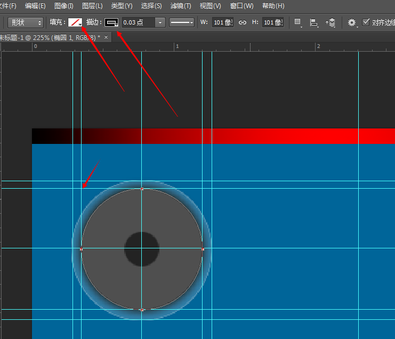395x339 pixels.
Task: Open the stroke line style dropdown
Action: point(182,22)
